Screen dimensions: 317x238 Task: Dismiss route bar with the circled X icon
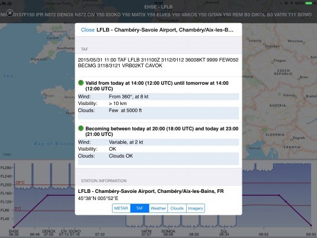click(x=9, y=13)
